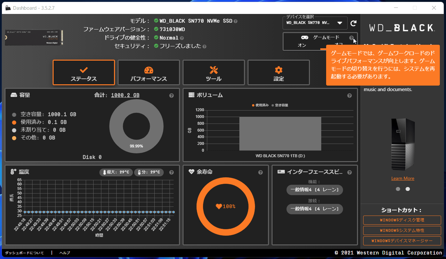446x259 pixels.
Task: Click the その他: 0 GB entry
Action: [38, 138]
